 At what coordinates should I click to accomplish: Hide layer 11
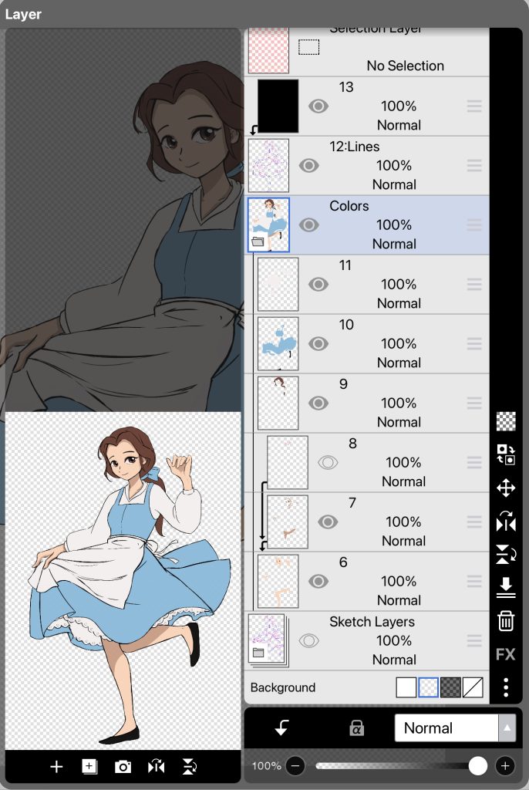coord(318,284)
